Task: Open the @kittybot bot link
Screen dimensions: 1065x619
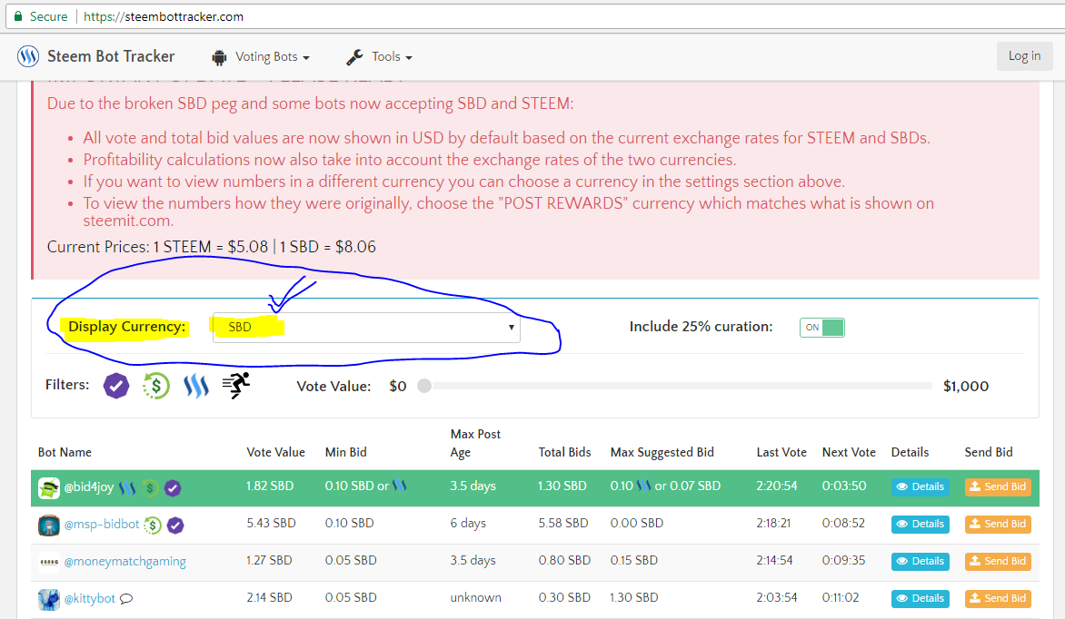Action: 90,599
